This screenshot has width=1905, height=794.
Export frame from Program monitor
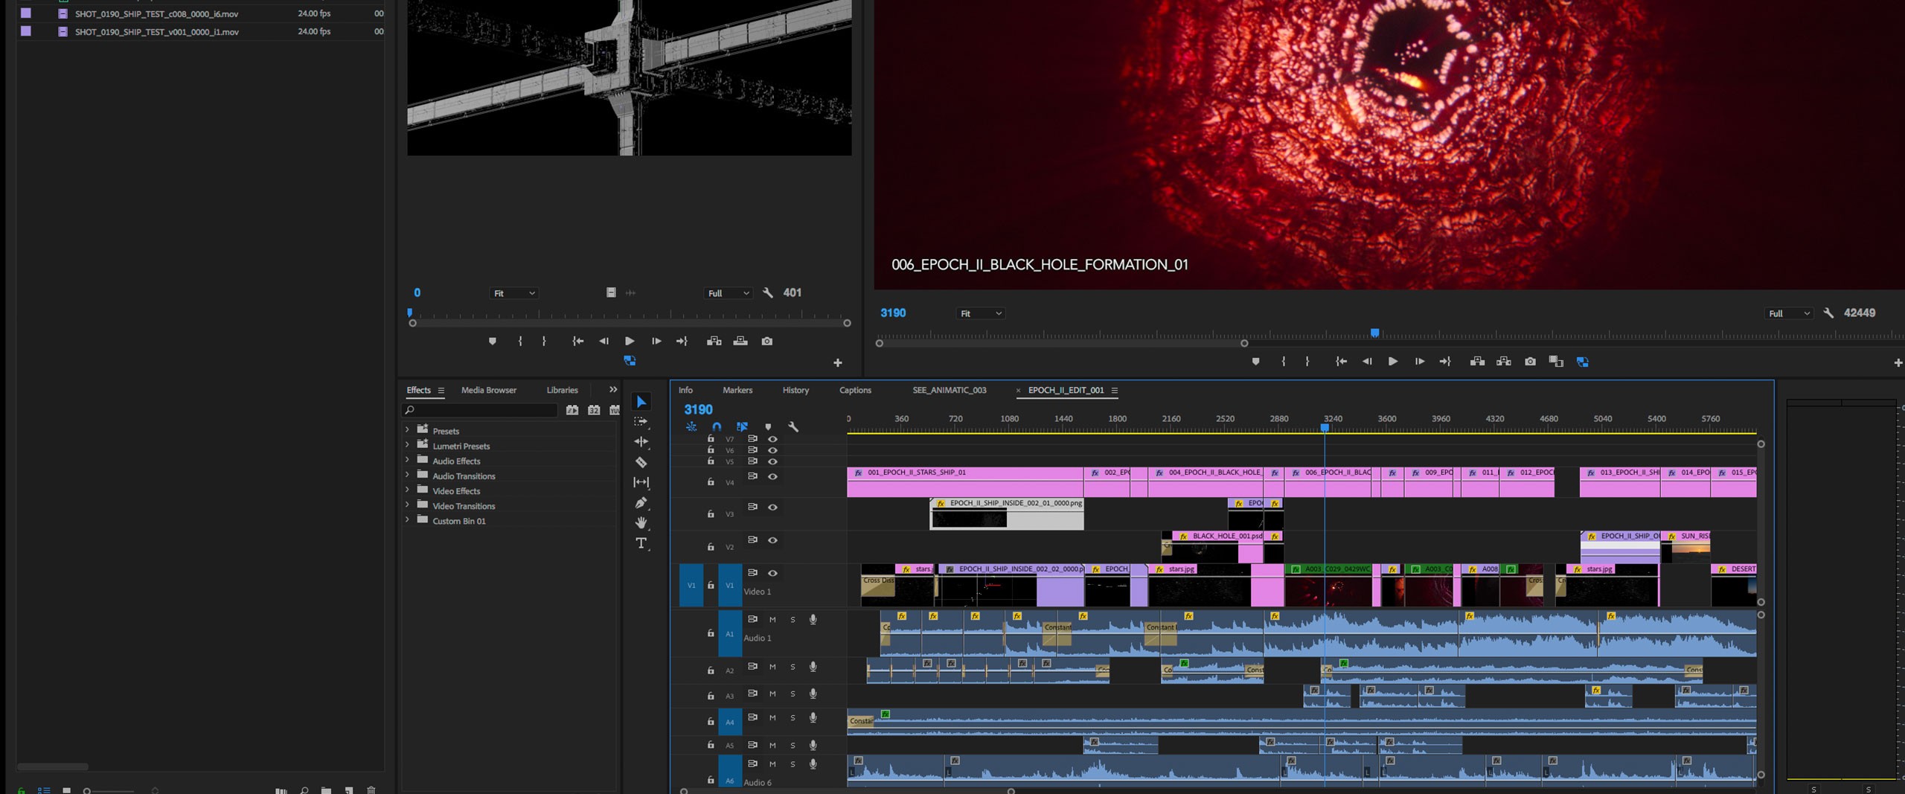click(x=1530, y=362)
